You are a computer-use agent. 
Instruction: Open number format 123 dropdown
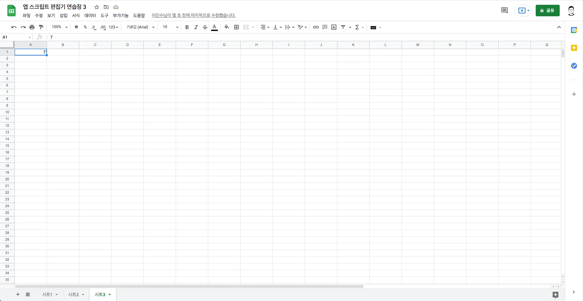pyautogui.click(x=113, y=27)
